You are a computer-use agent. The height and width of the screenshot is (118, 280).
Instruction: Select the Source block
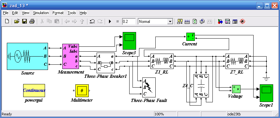click(x=27, y=56)
